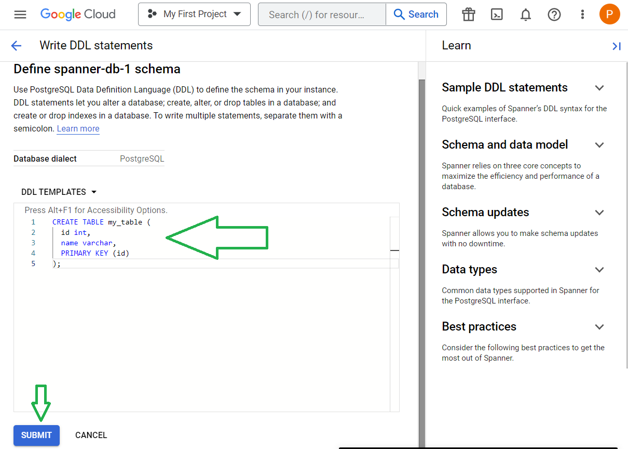The image size is (628, 449).
Task: Open the account avatar menu
Action: click(x=609, y=14)
